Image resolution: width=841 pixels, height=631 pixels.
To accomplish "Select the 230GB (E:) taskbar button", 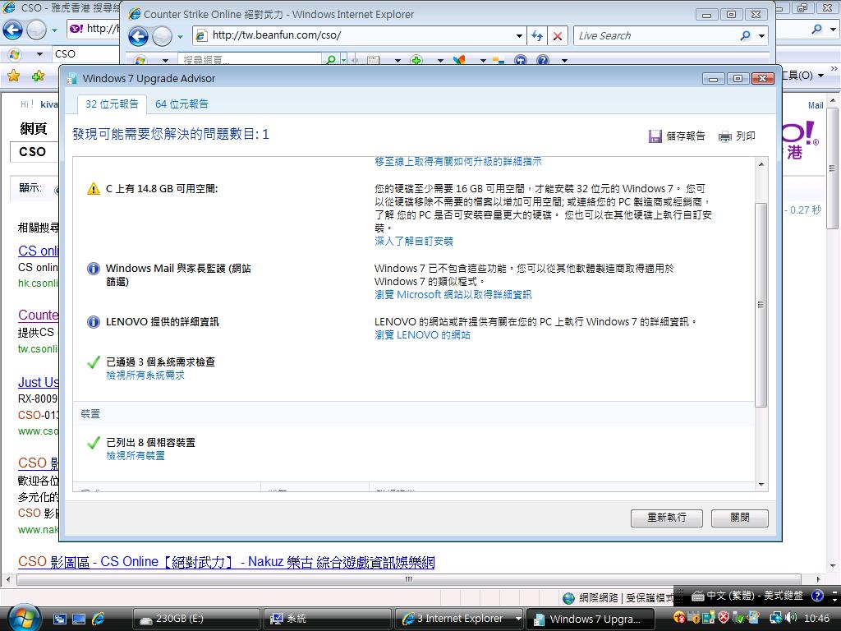I will pyautogui.click(x=195, y=619).
